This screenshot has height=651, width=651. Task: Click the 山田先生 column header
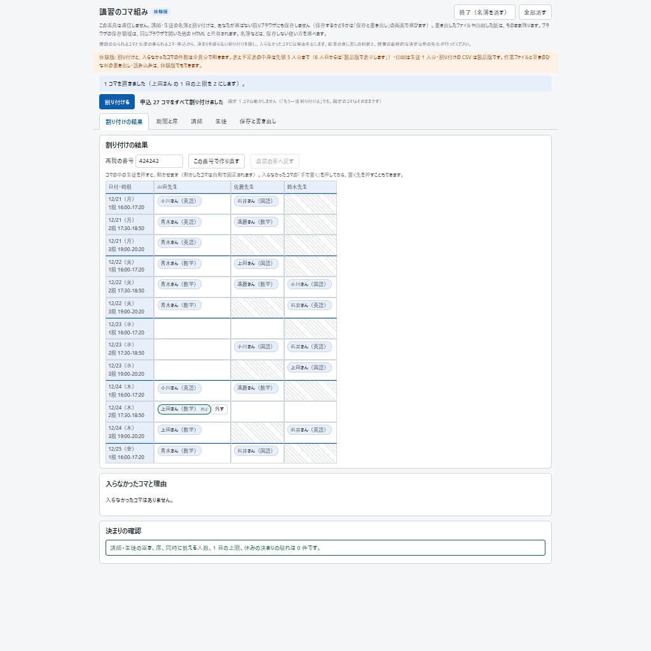click(192, 188)
